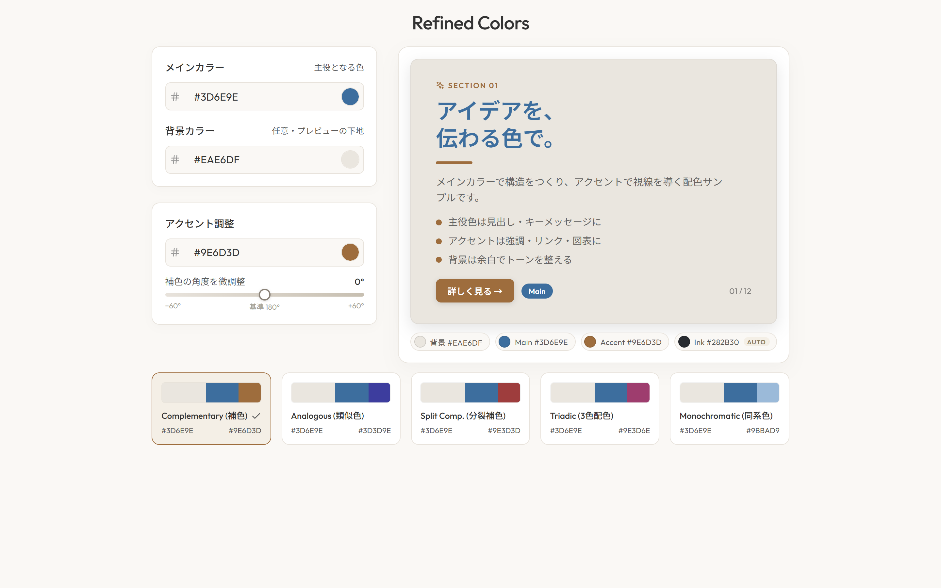Click the #9BBAD9 hex on Monochromatic card

pyautogui.click(x=763, y=431)
